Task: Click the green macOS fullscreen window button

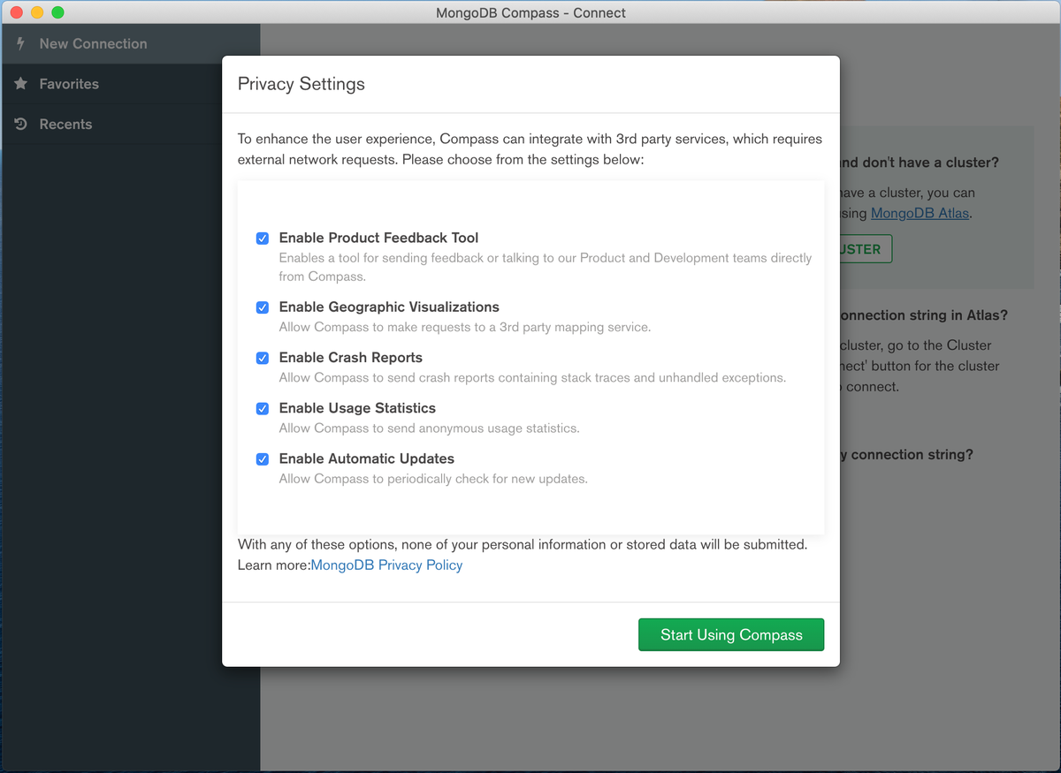Action: [57, 12]
